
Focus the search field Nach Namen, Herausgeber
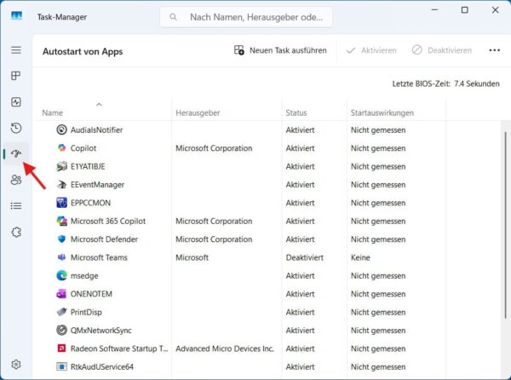(x=246, y=17)
